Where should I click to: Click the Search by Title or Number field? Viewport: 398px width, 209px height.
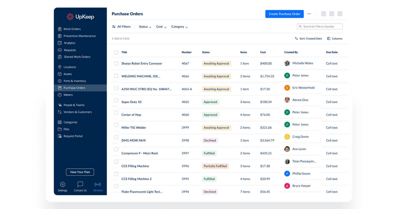click(319, 26)
